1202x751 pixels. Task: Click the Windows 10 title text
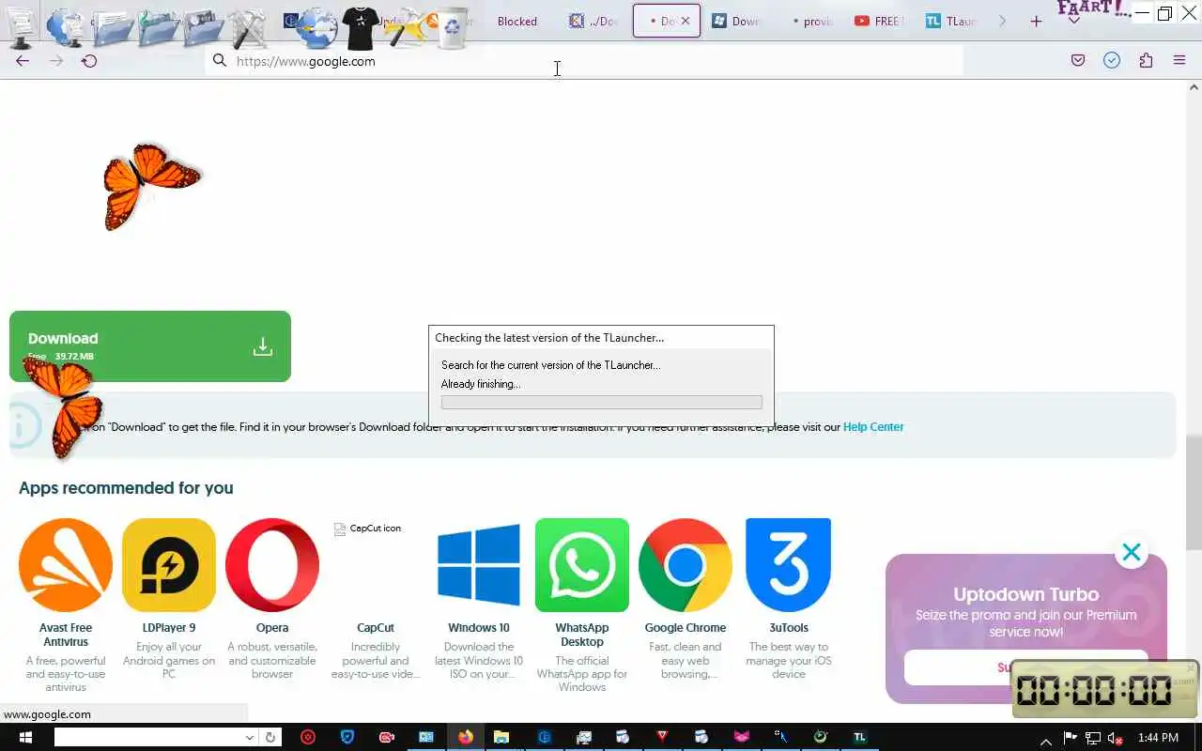pyautogui.click(x=479, y=628)
